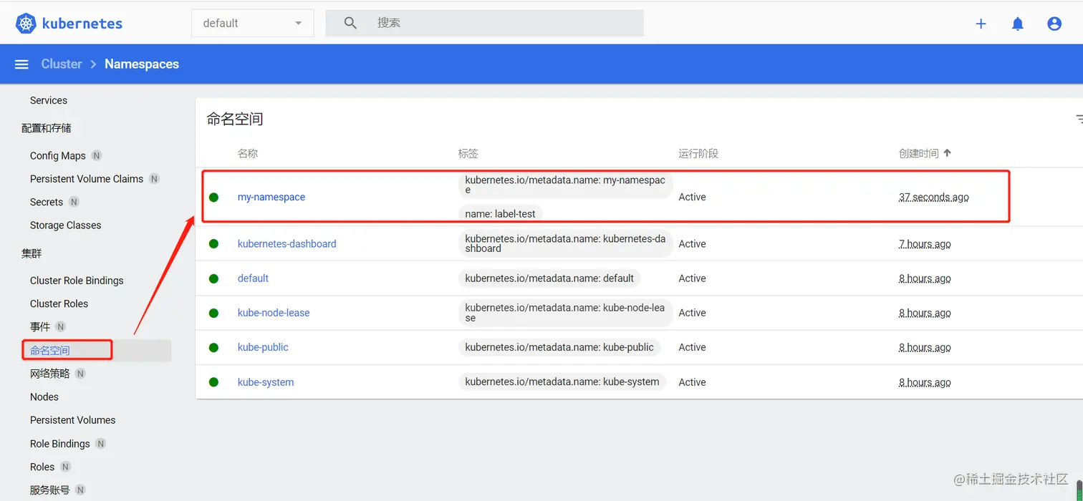Click the 创建时间 column header
The height and width of the screenshot is (501, 1083).
pyautogui.click(x=919, y=154)
